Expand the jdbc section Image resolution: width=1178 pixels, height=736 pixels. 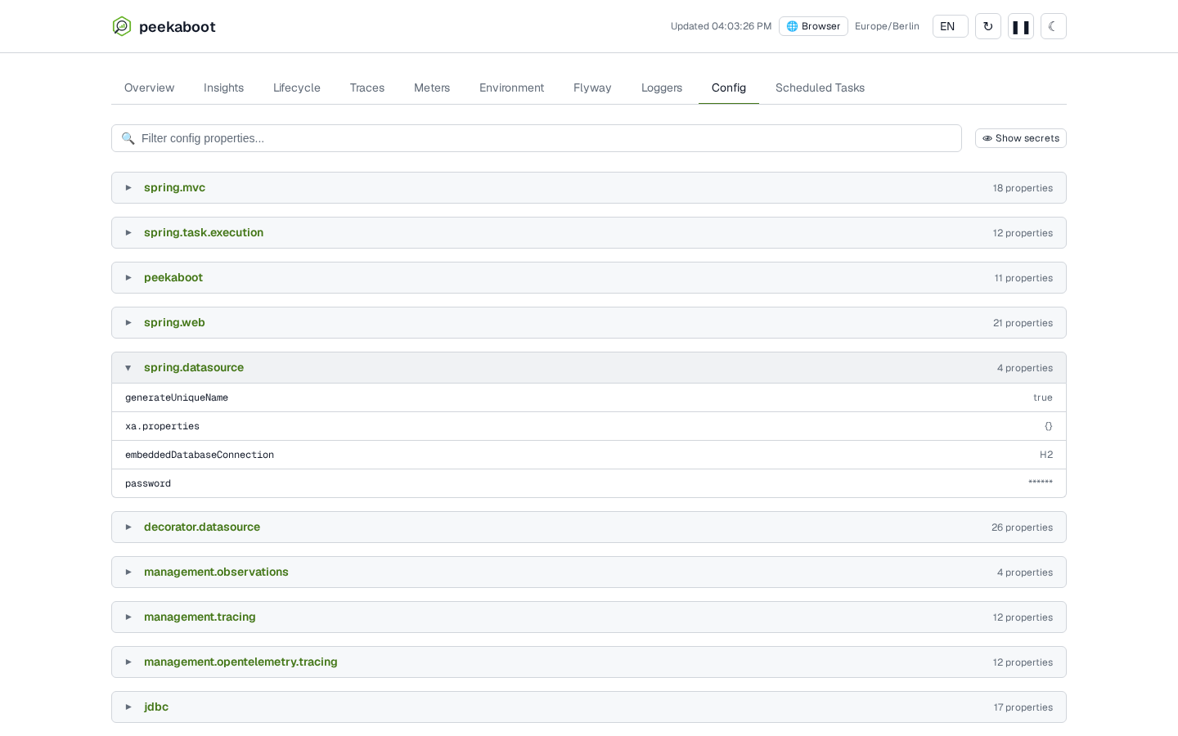[x=589, y=707]
